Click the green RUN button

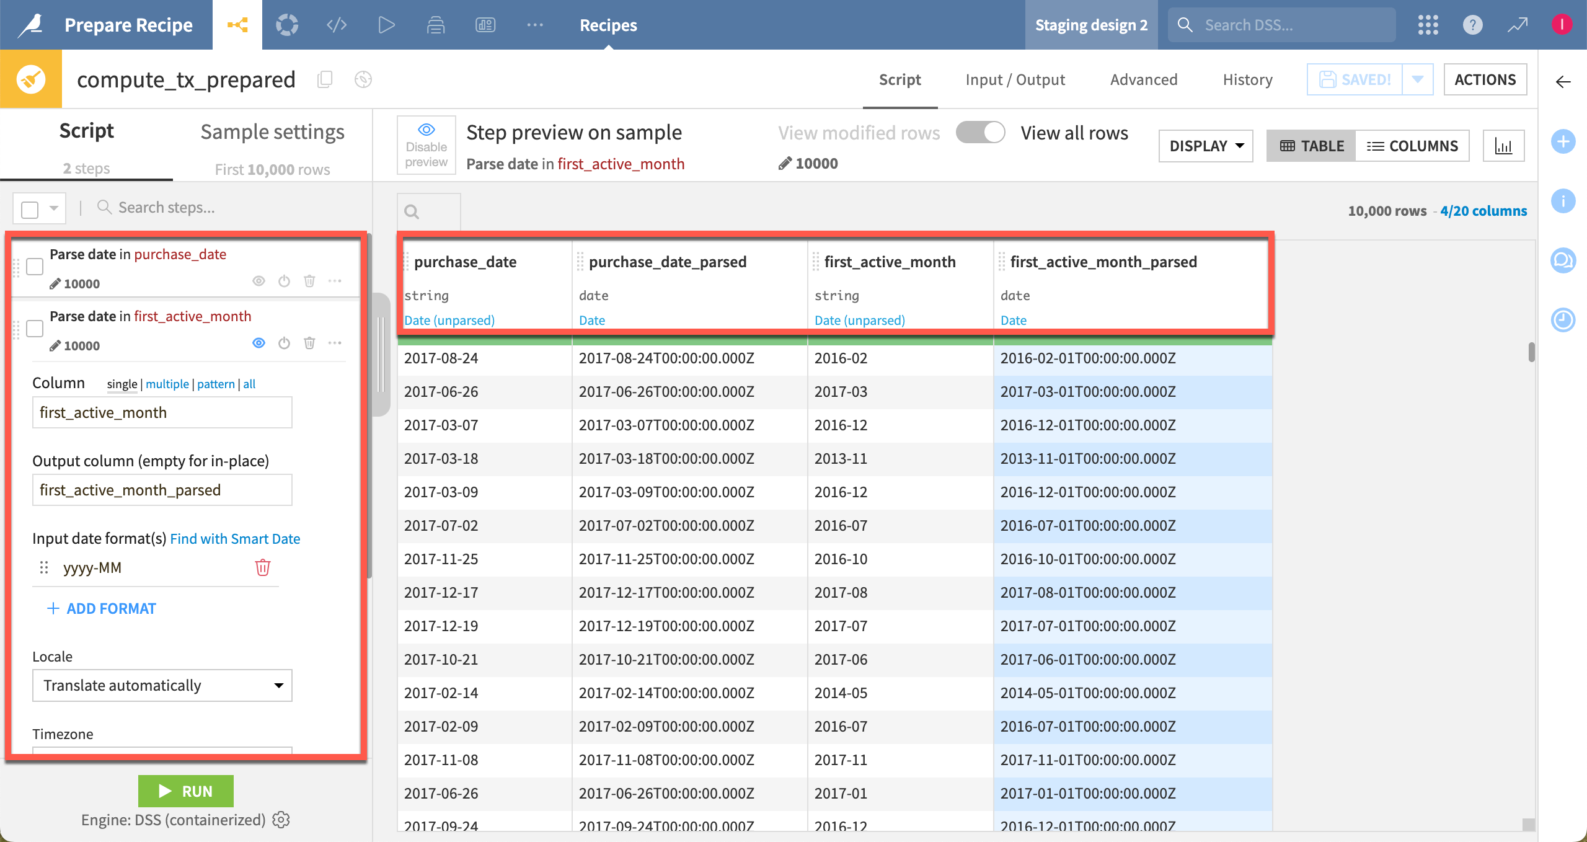pyautogui.click(x=186, y=791)
